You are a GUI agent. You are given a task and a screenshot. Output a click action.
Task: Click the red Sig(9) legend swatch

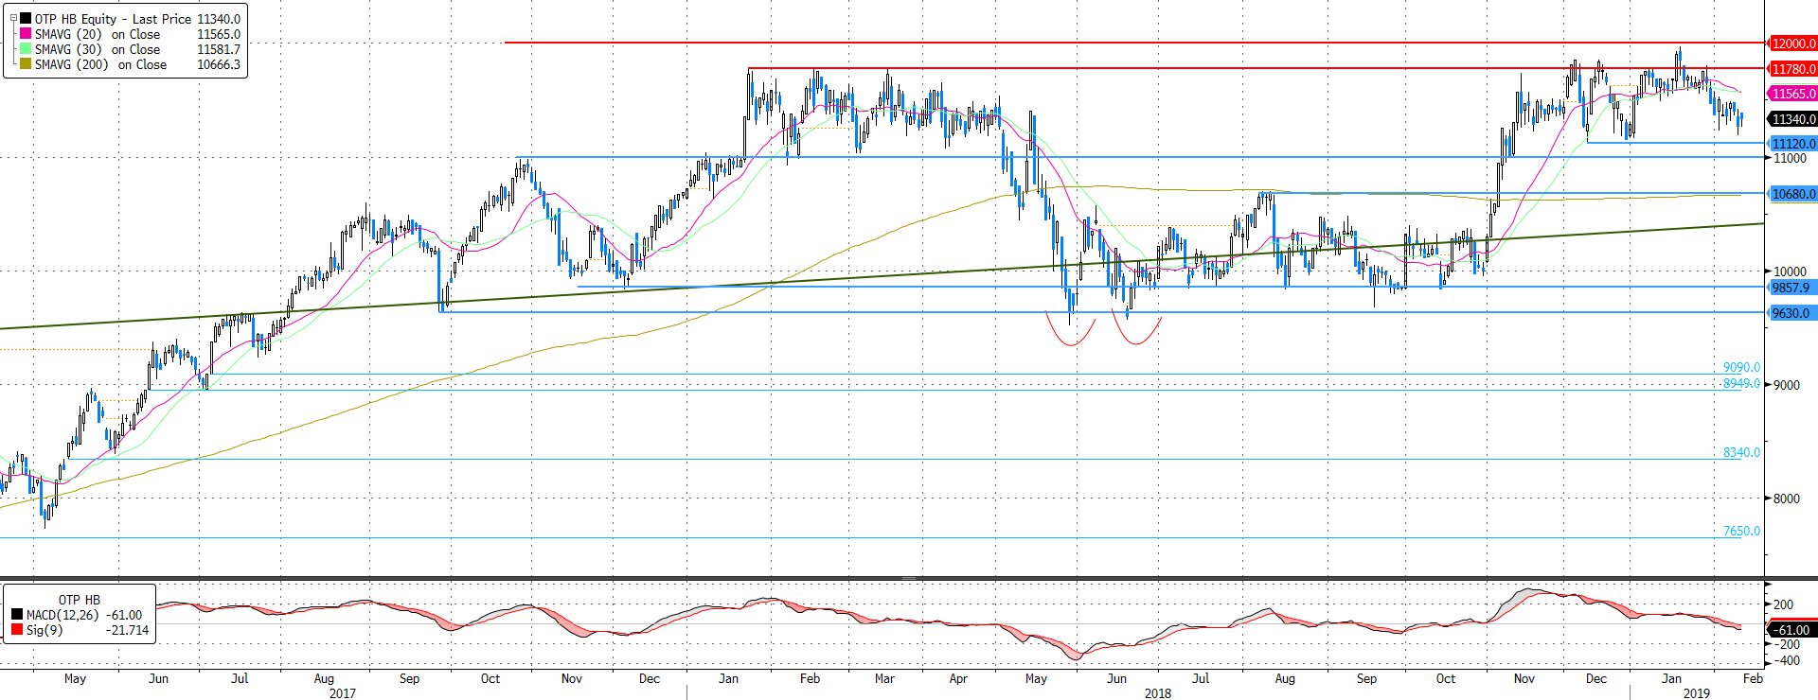[17, 630]
